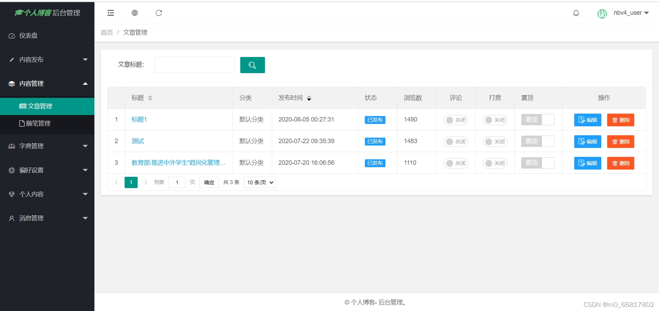Collapse the sidebar with the hamburger icon
The image size is (659, 311).
point(111,13)
